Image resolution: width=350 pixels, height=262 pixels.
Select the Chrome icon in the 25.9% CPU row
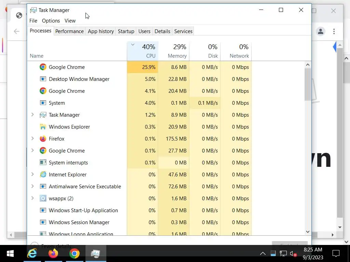[x=43, y=67]
